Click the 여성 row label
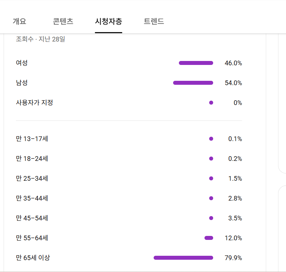Image resolution: width=286 pixels, height=272 pixels. 22,63
